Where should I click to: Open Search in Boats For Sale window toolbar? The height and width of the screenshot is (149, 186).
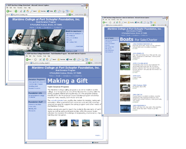(x=124, y=22)
